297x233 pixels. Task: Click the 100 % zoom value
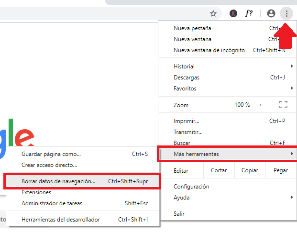click(242, 105)
